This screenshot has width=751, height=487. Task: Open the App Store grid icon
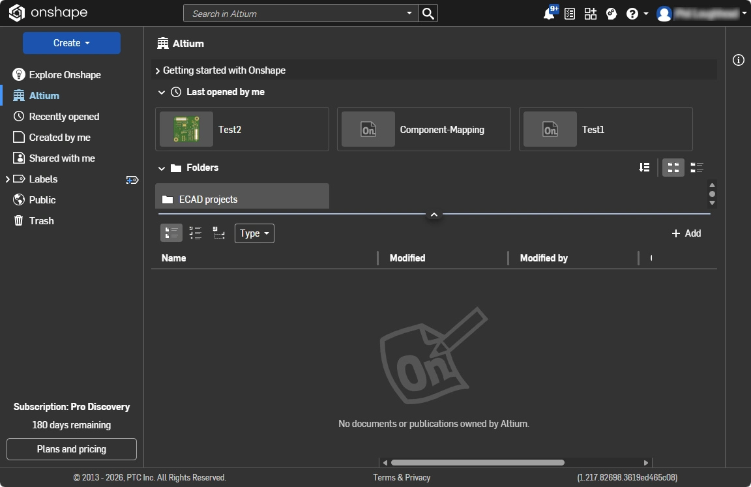pyautogui.click(x=591, y=14)
